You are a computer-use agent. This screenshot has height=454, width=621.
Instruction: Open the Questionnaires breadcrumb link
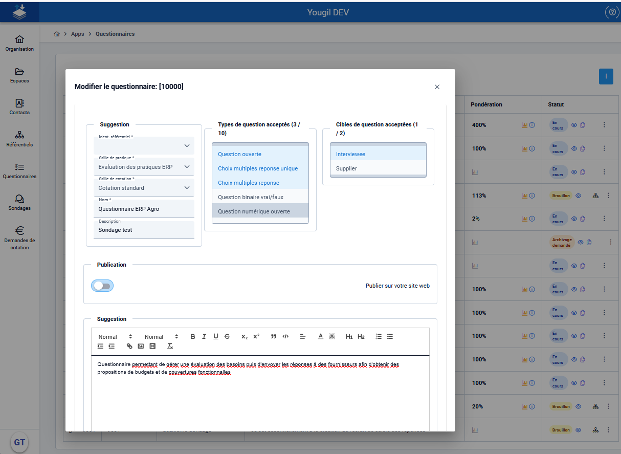pos(115,34)
